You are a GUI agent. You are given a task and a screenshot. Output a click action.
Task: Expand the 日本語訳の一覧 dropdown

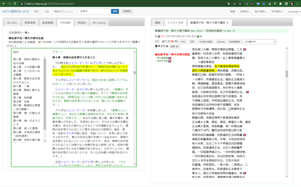(19, 32)
